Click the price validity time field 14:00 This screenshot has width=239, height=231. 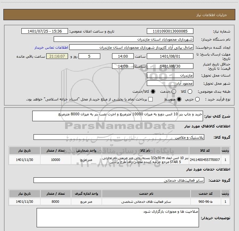coord(123,66)
